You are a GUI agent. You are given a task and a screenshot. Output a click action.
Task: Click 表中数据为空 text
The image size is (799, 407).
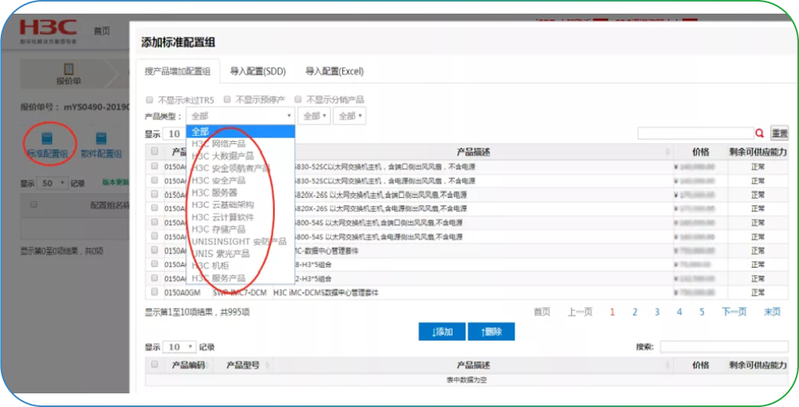pos(466,380)
